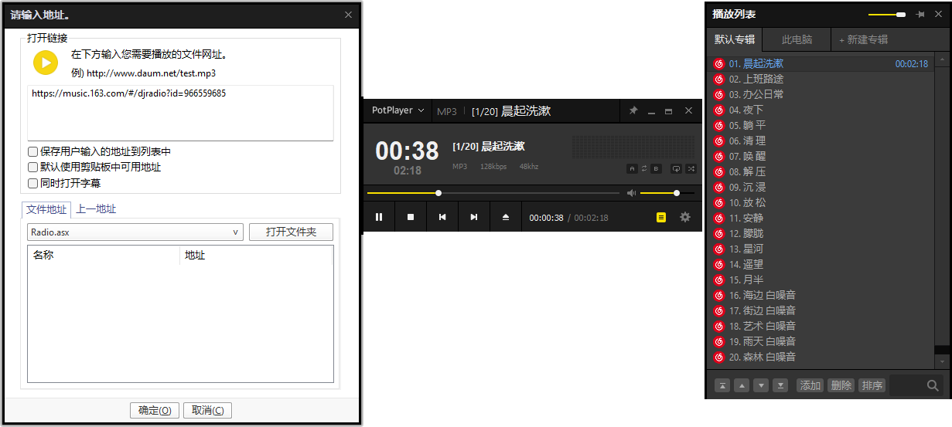
Task: Click elapsed time 00:00:38 display
Action: point(546,218)
